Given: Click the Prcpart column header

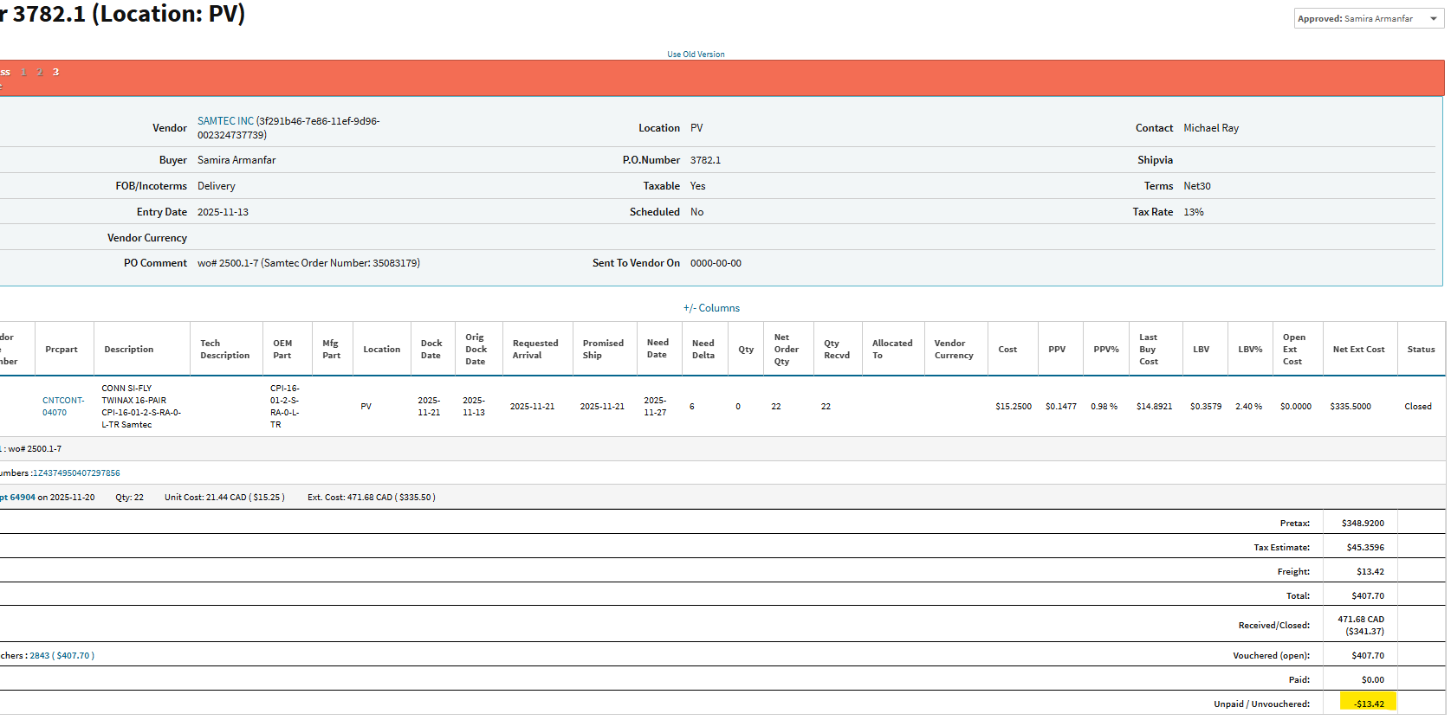Looking at the screenshot, I should pyautogui.click(x=62, y=350).
